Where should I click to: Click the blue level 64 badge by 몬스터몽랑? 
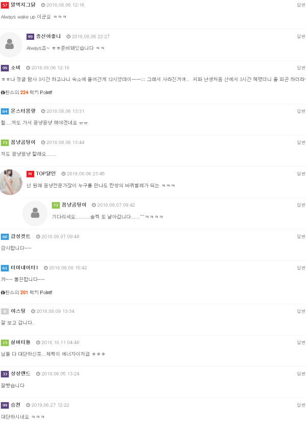pyautogui.click(x=5, y=111)
